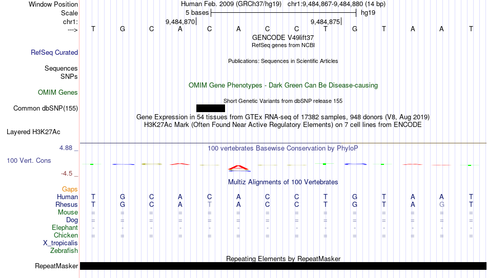Click the GTEx Gene Expression track title
The width and height of the screenshot is (487, 278).
pyautogui.click(x=283, y=117)
